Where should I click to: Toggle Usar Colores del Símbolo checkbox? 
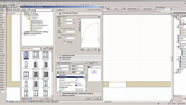(88, 63)
